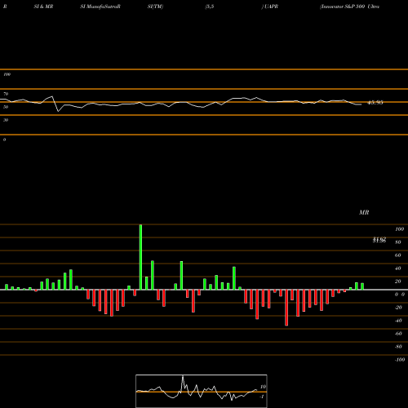Viewport: 408px width, 408px height.
Task: Click the 'SI & MR' header label
Action: pos(43,7)
